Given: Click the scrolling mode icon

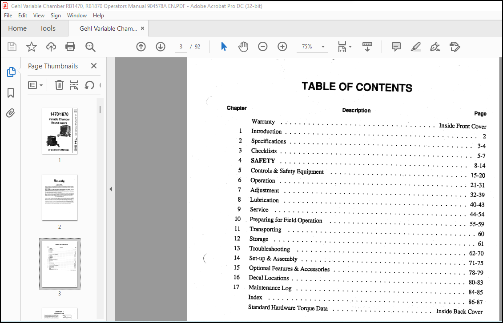Looking at the screenshot, I should [x=367, y=47].
